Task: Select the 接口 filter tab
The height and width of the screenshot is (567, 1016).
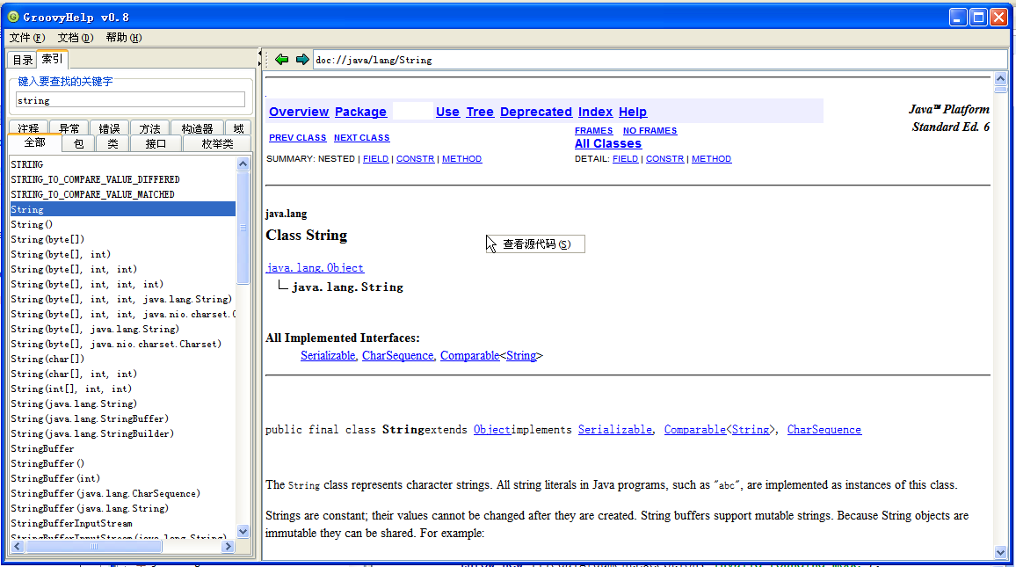Action: click(x=156, y=144)
